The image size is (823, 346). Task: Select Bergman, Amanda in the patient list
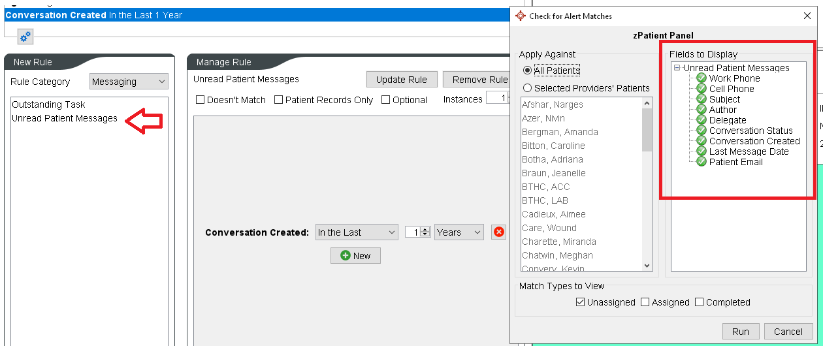click(560, 132)
